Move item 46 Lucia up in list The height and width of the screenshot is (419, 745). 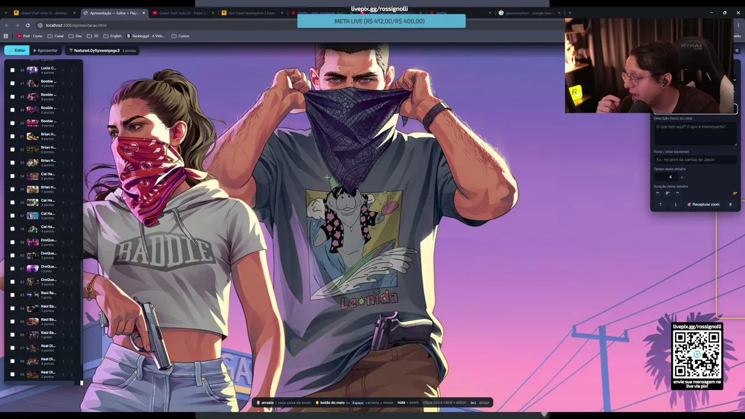[64, 70]
